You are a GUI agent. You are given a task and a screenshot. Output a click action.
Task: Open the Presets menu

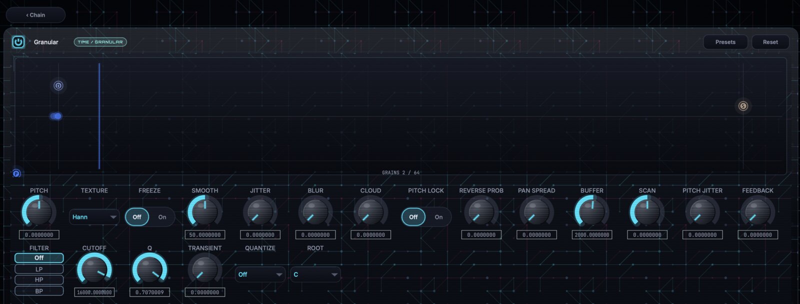[x=725, y=42]
